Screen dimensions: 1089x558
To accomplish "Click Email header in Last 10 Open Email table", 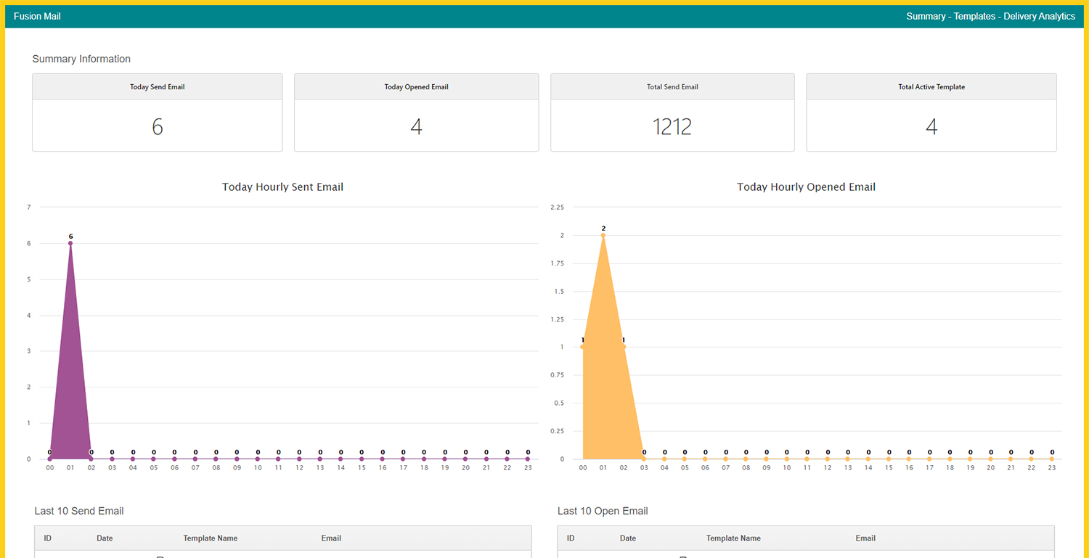I will click(x=865, y=538).
